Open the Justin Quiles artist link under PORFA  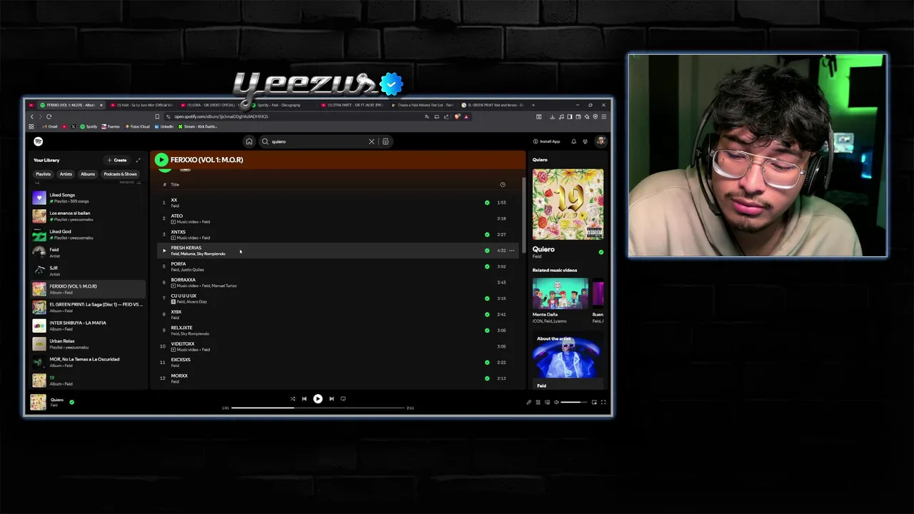193,270
